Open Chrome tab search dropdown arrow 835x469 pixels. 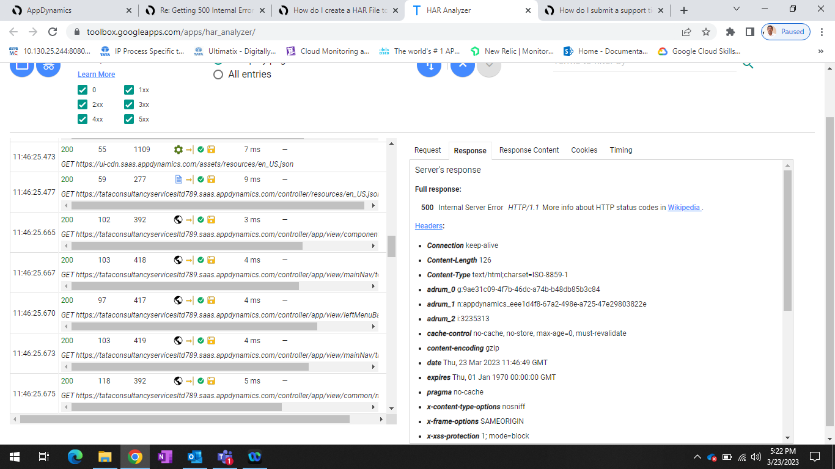pyautogui.click(x=736, y=9)
